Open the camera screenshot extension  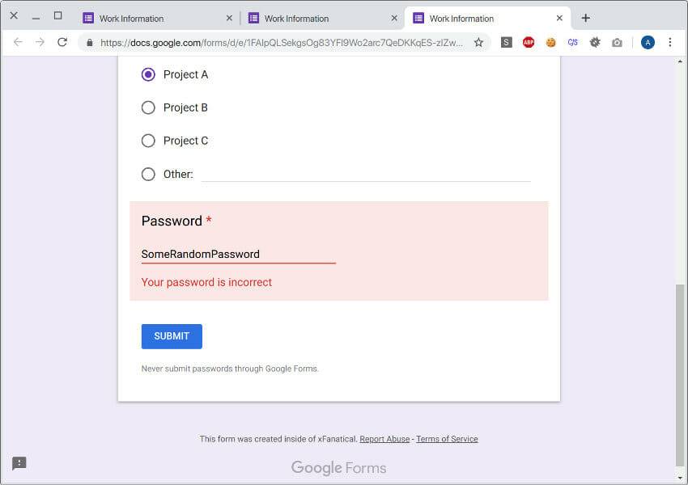(x=617, y=43)
